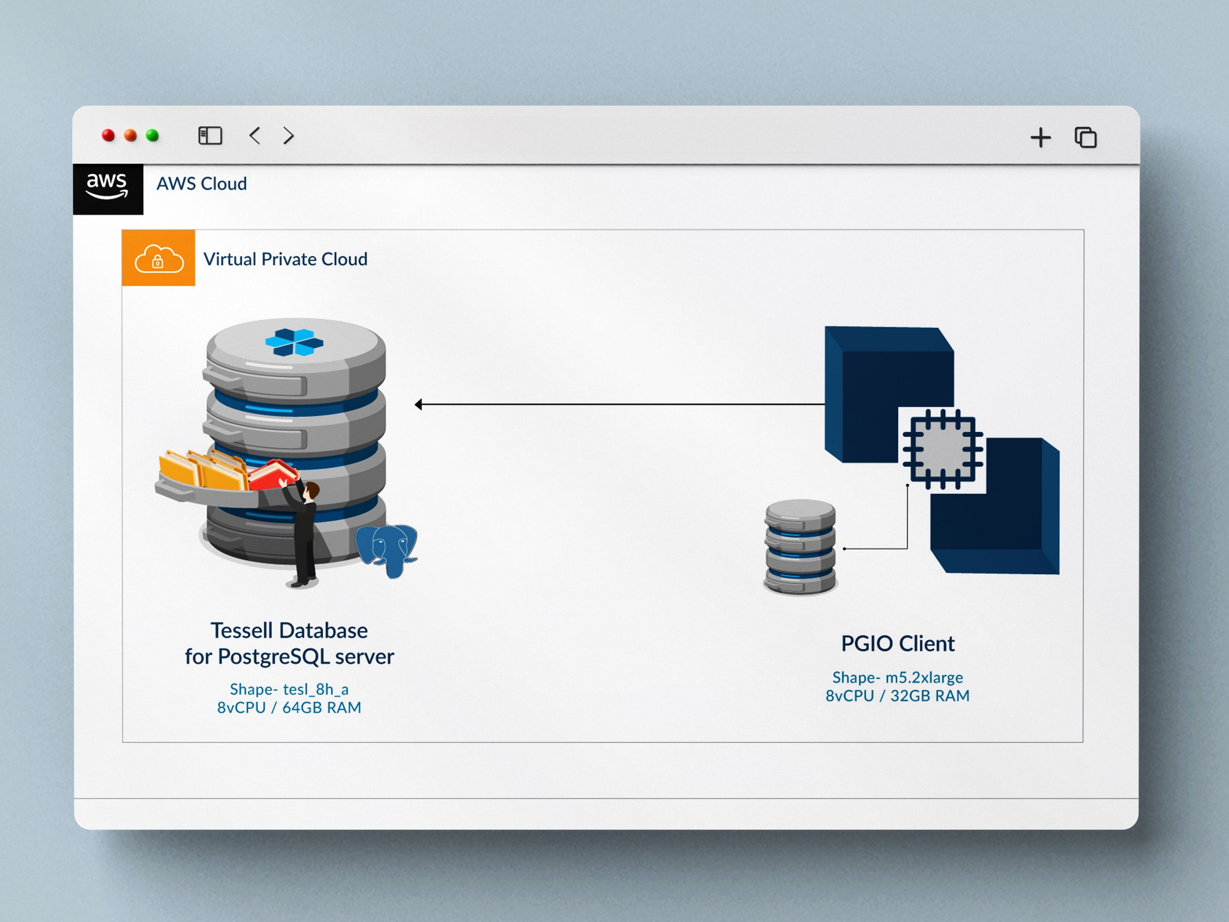Image resolution: width=1229 pixels, height=922 pixels.
Task: Click the 'Virtual Private Cloud' label
Action: tap(285, 259)
